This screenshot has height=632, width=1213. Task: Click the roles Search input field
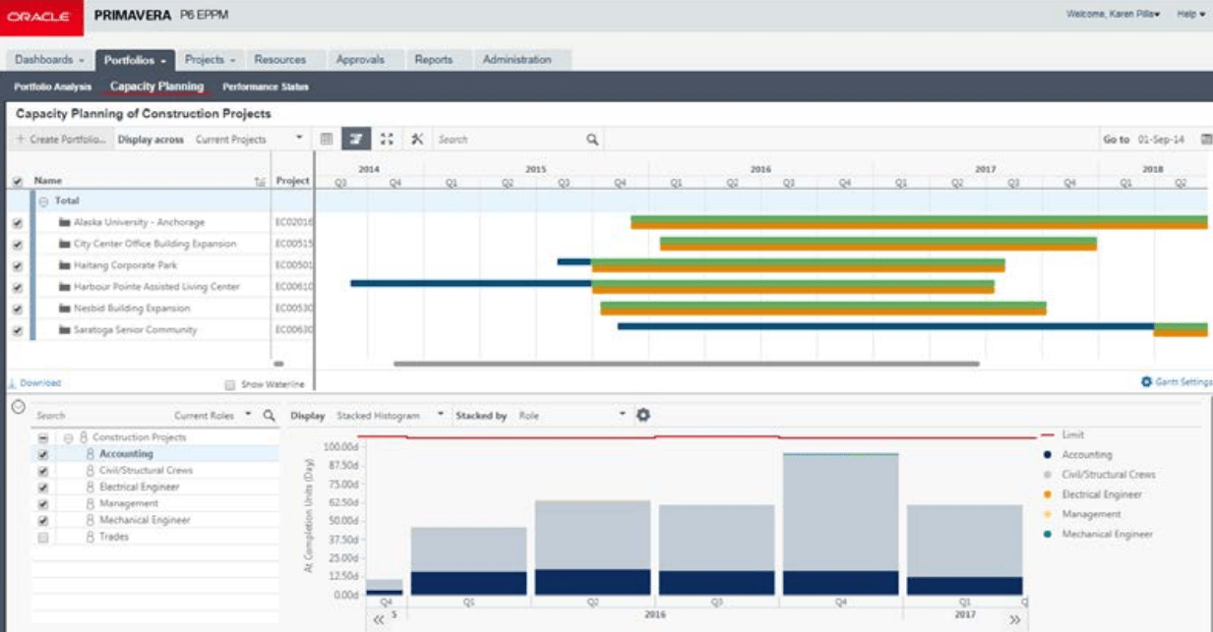pos(98,416)
